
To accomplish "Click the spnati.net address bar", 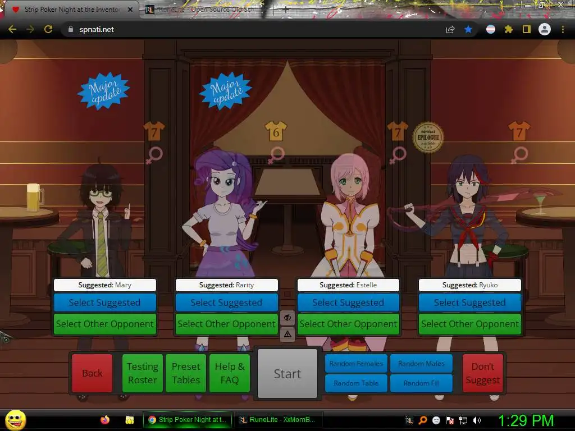I will click(253, 29).
